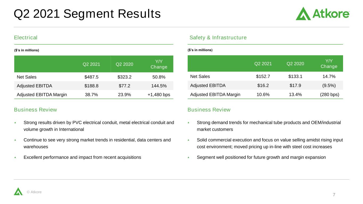Select 'Net Sales' label in Safety & Infrastructure table
Viewport: 363px width, 204px height.
tap(200, 76)
